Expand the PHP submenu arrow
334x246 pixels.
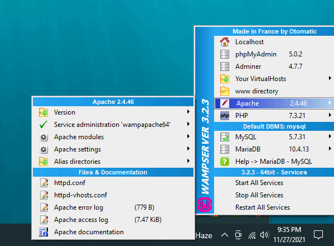(x=330, y=115)
